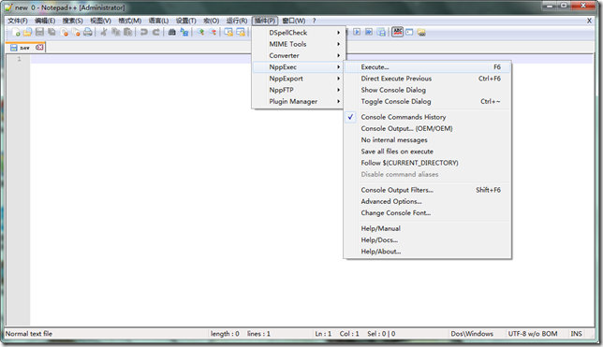
Task: Click the Undo arrow icon
Action: [144, 33]
